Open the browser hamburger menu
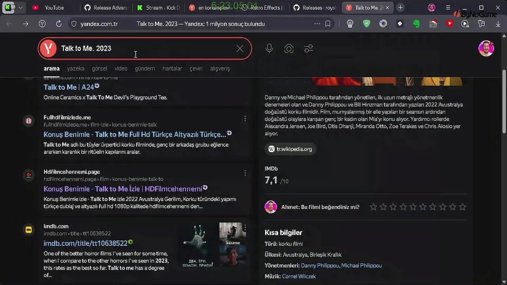 click(x=448, y=8)
